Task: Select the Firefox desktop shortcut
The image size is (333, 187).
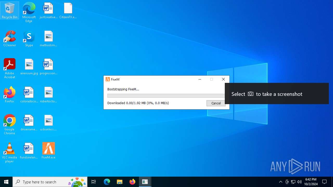Action: (10, 95)
